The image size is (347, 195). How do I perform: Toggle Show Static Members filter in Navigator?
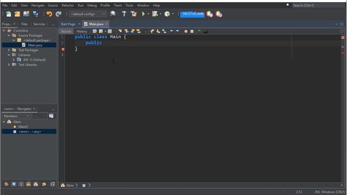21,184
